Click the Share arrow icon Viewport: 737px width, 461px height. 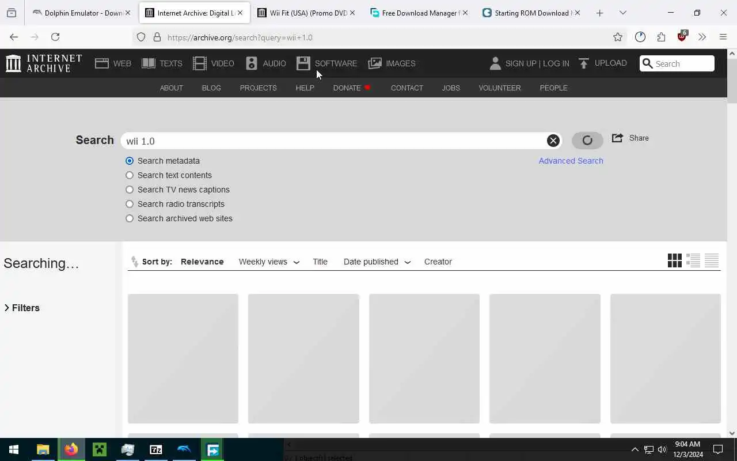point(617,138)
